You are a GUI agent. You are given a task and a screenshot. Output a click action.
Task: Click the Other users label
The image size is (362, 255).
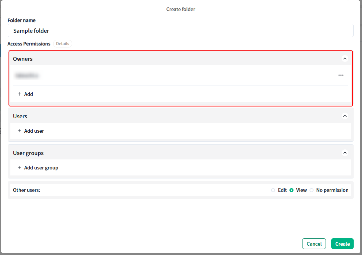point(26,190)
